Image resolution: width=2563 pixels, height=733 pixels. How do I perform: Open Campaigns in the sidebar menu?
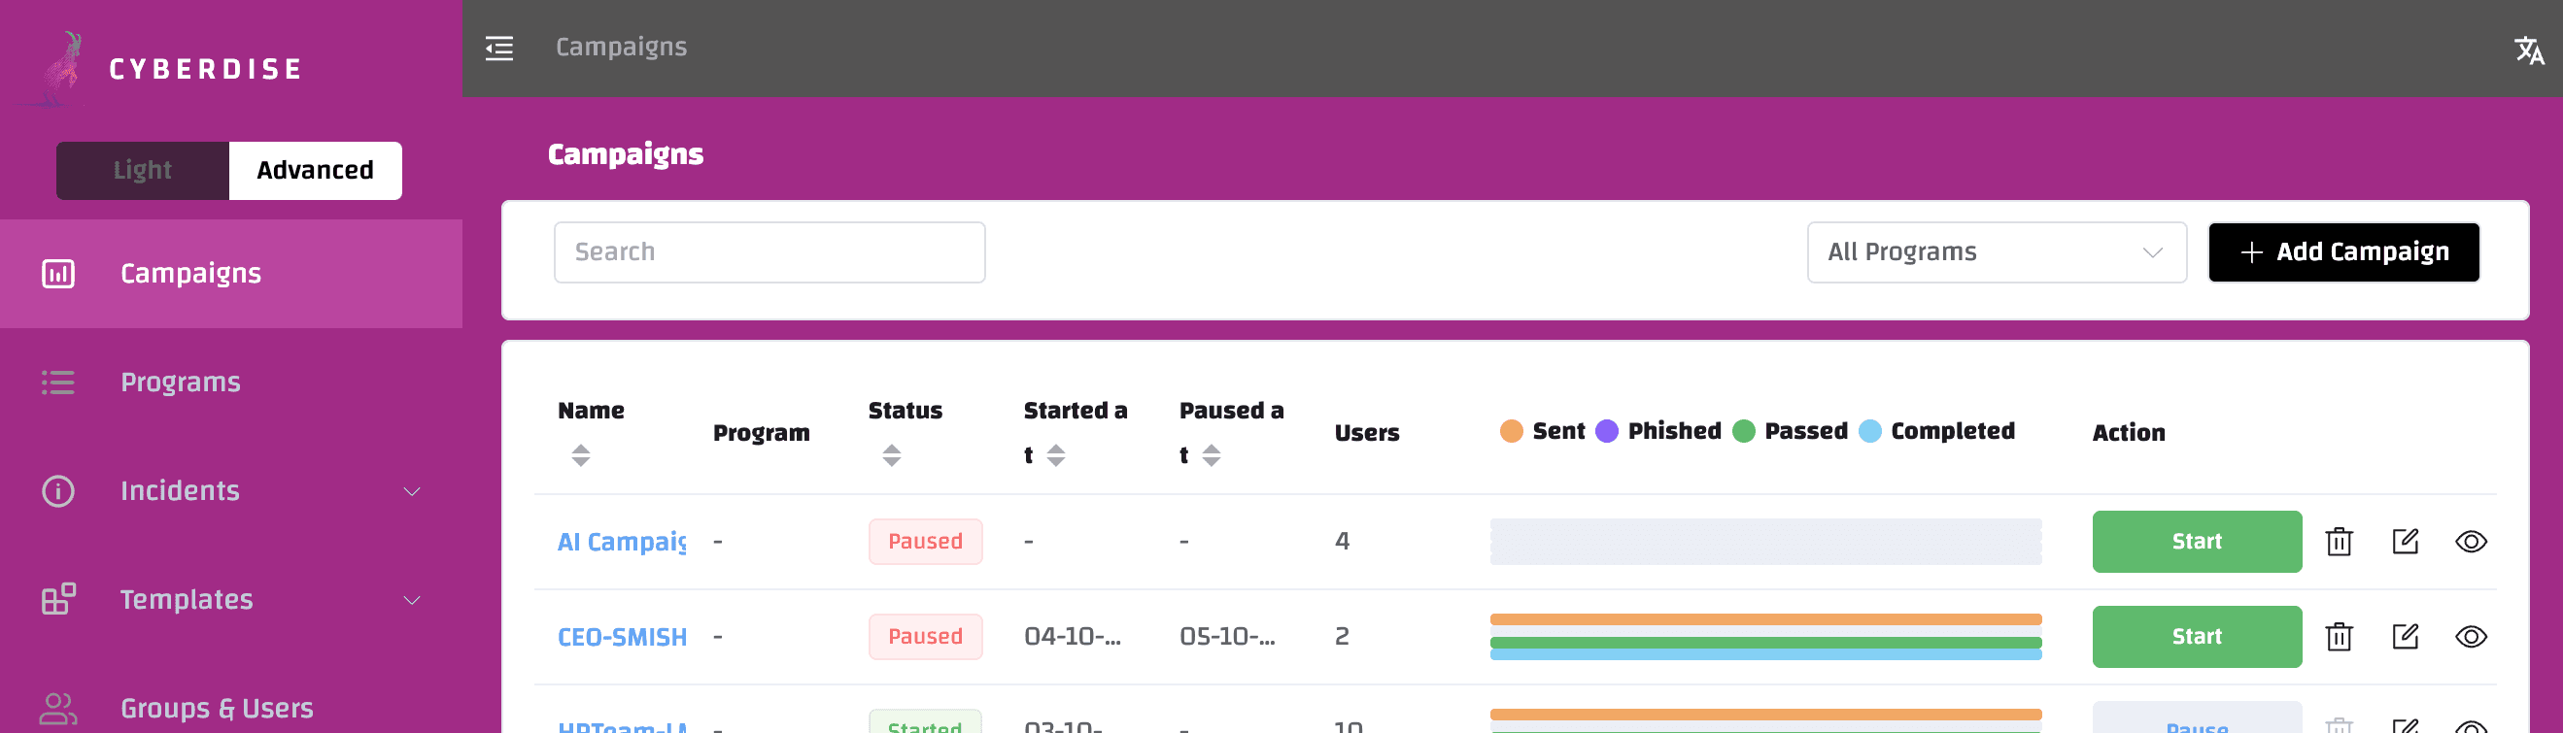coord(231,274)
